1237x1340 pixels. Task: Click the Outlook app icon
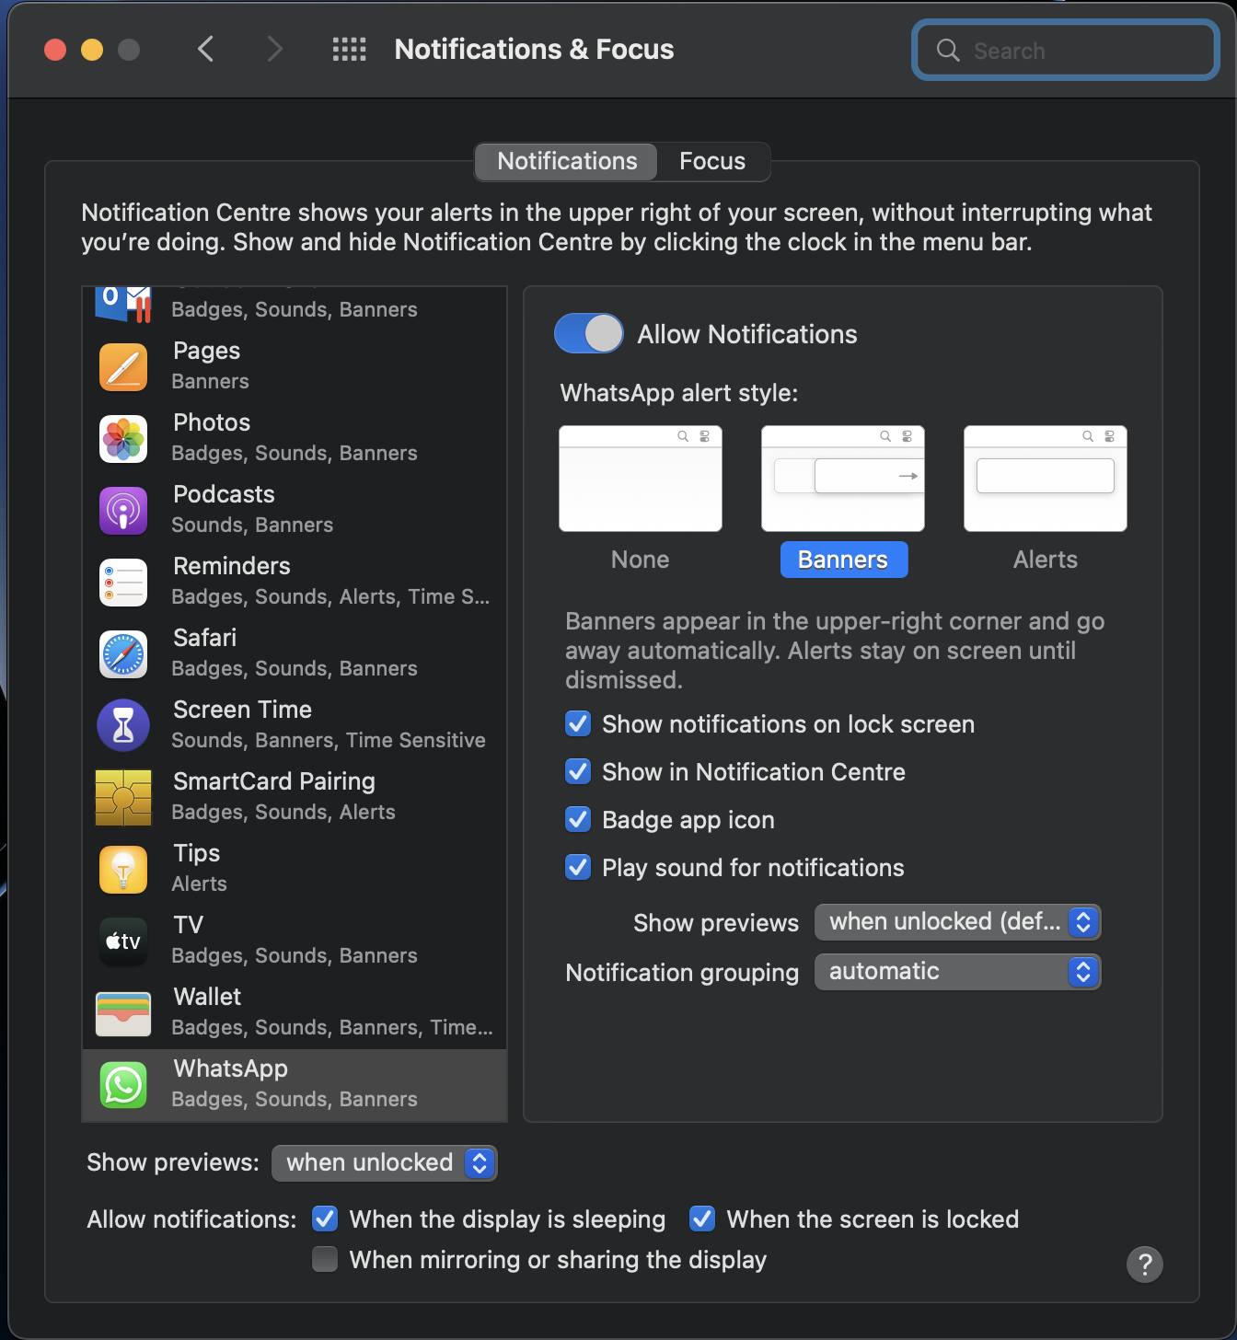(123, 304)
